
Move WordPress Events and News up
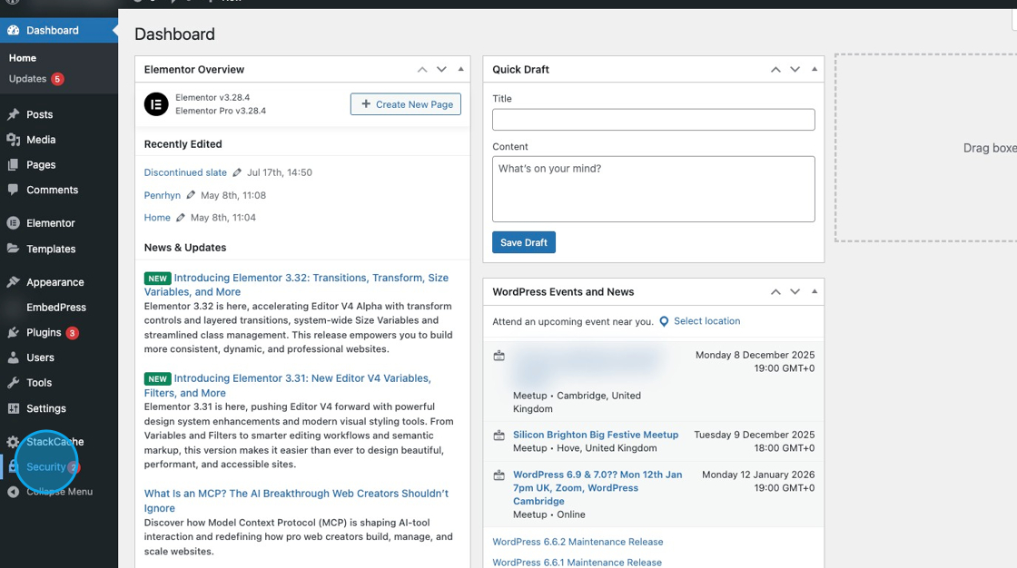pyautogui.click(x=775, y=292)
